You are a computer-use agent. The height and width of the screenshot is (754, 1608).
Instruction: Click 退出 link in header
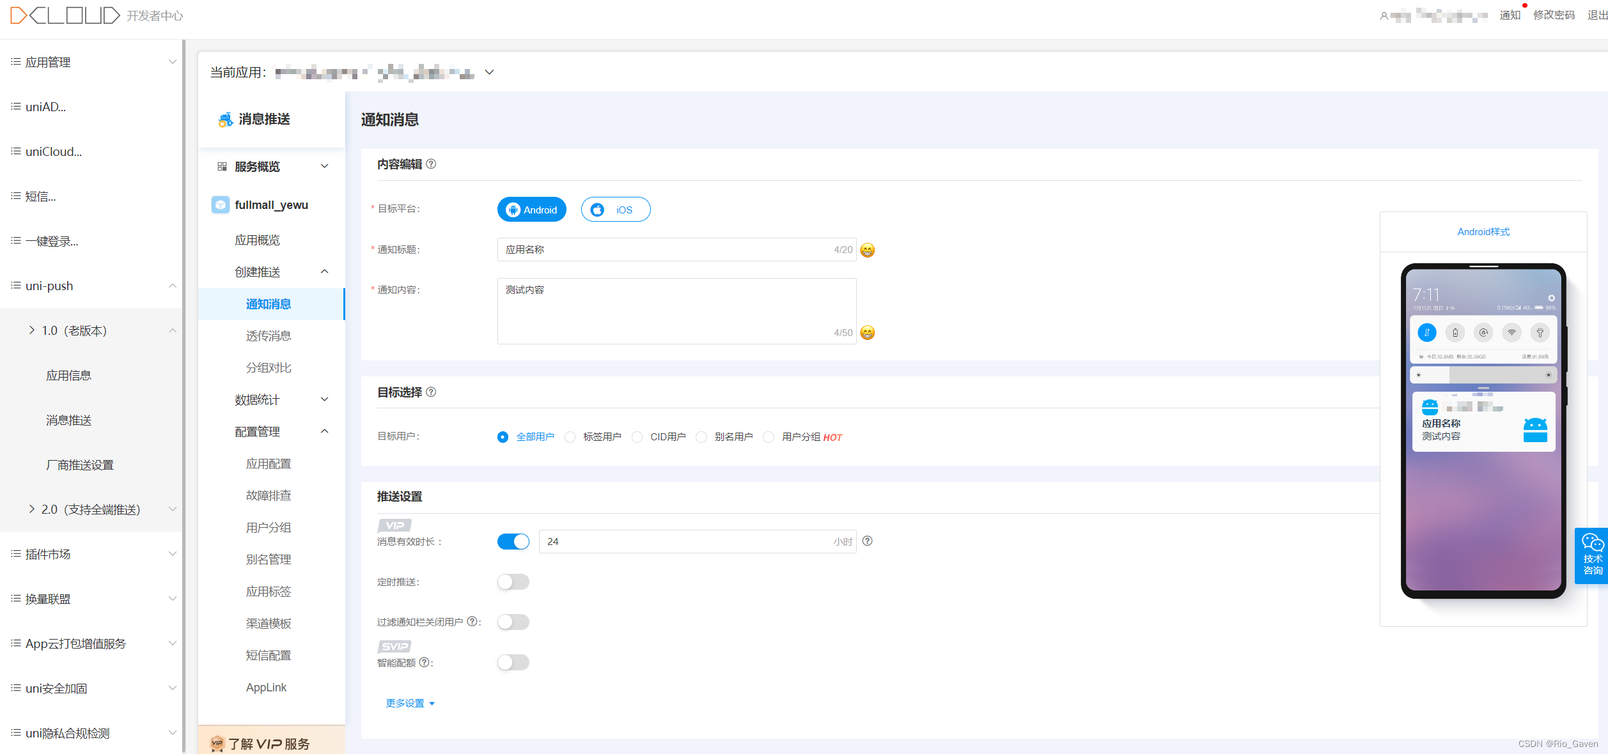pos(1597,15)
